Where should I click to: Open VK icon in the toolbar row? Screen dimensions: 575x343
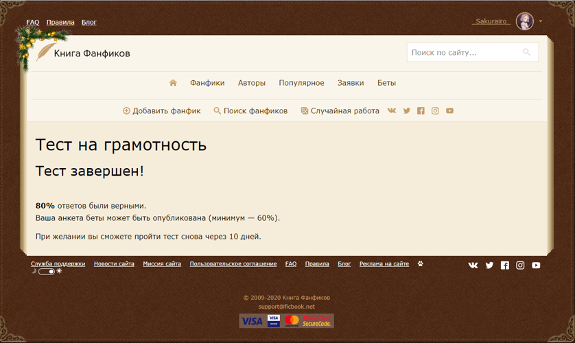point(392,110)
